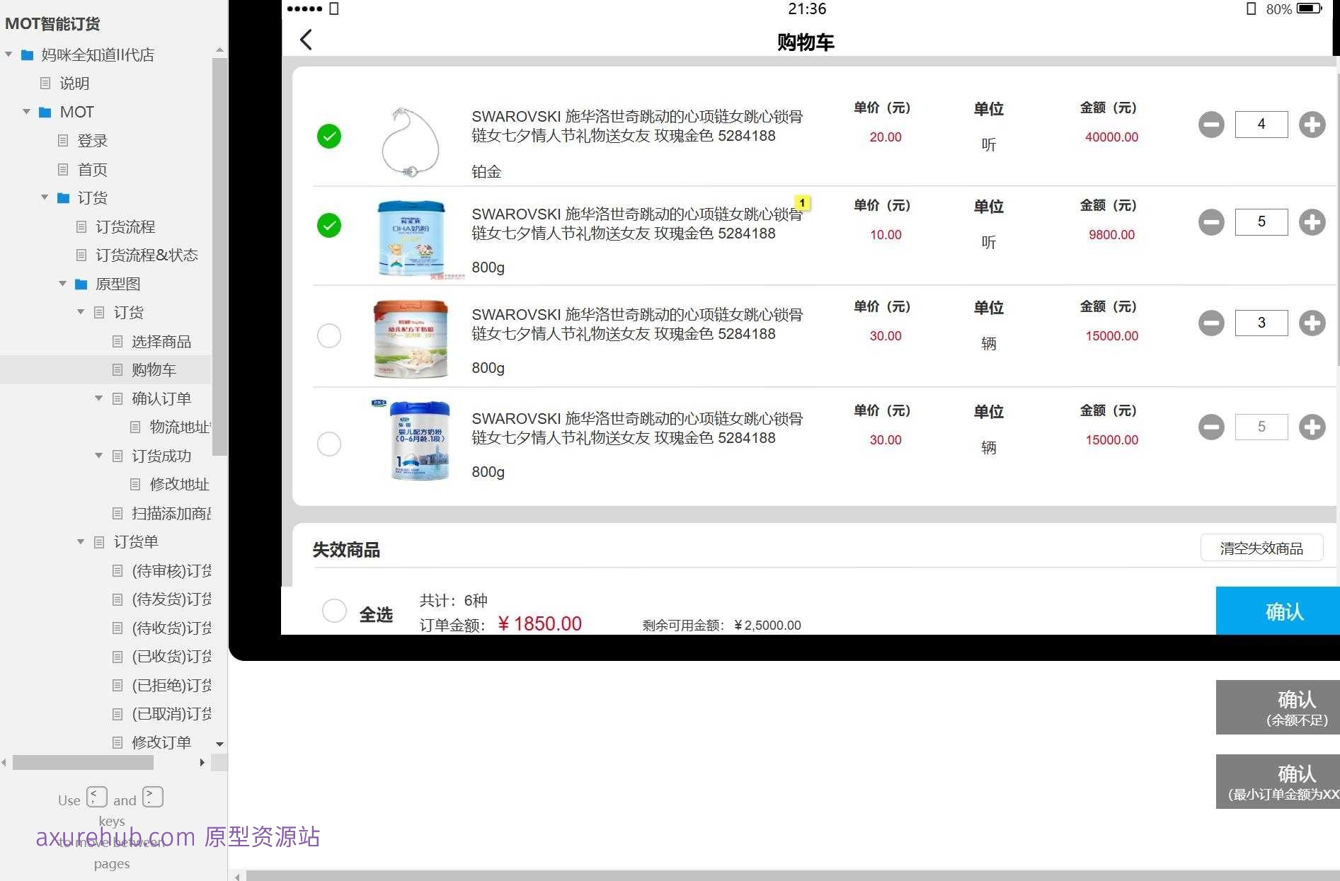Click the quantity field showing 4
Viewport: 1340px width, 881px height.
[1261, 125]
